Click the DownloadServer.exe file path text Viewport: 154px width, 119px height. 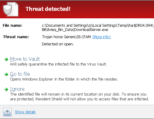[x=97, y=28]
